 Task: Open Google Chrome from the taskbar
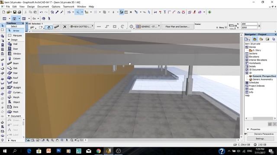coord(99,151)
